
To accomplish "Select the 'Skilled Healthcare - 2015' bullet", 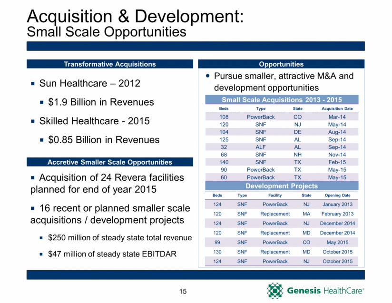I will (x=95, y=121).
